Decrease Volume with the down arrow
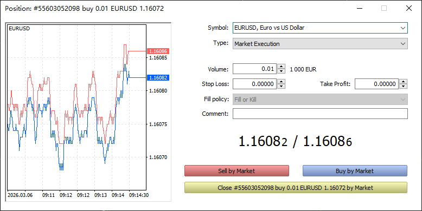422x211 pixels. point(281,71)
